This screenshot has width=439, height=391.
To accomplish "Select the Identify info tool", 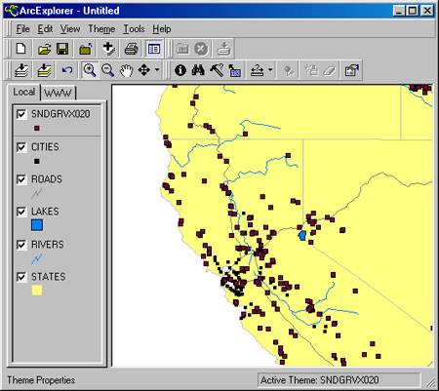I will coord(180,70).
